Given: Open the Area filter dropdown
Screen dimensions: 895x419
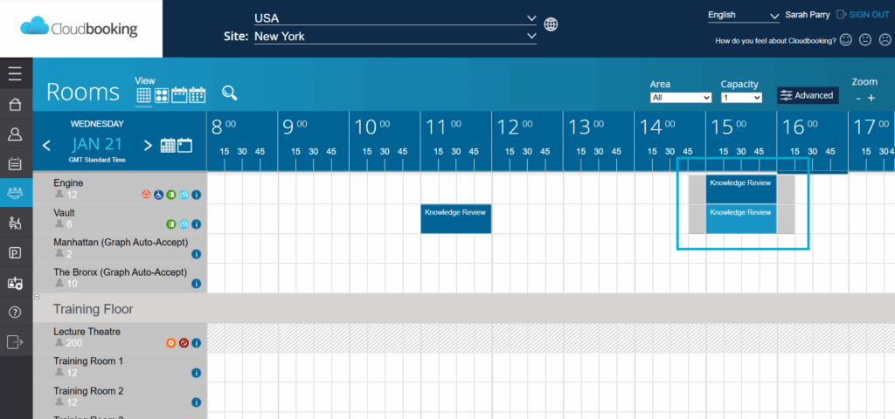Looking at the screenshot, I should click(681, 98).
